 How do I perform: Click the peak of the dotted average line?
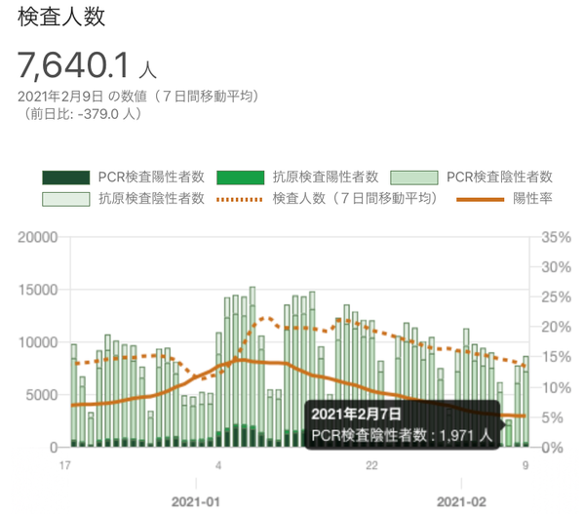pyautogui.click(x=265, y=318)
